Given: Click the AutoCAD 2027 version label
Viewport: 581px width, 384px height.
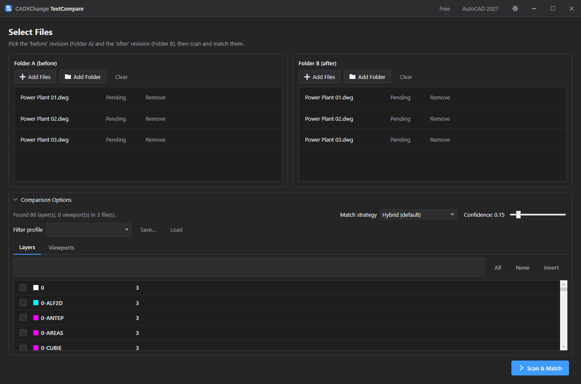Looking at the screenshot, I should coord(480,9).
